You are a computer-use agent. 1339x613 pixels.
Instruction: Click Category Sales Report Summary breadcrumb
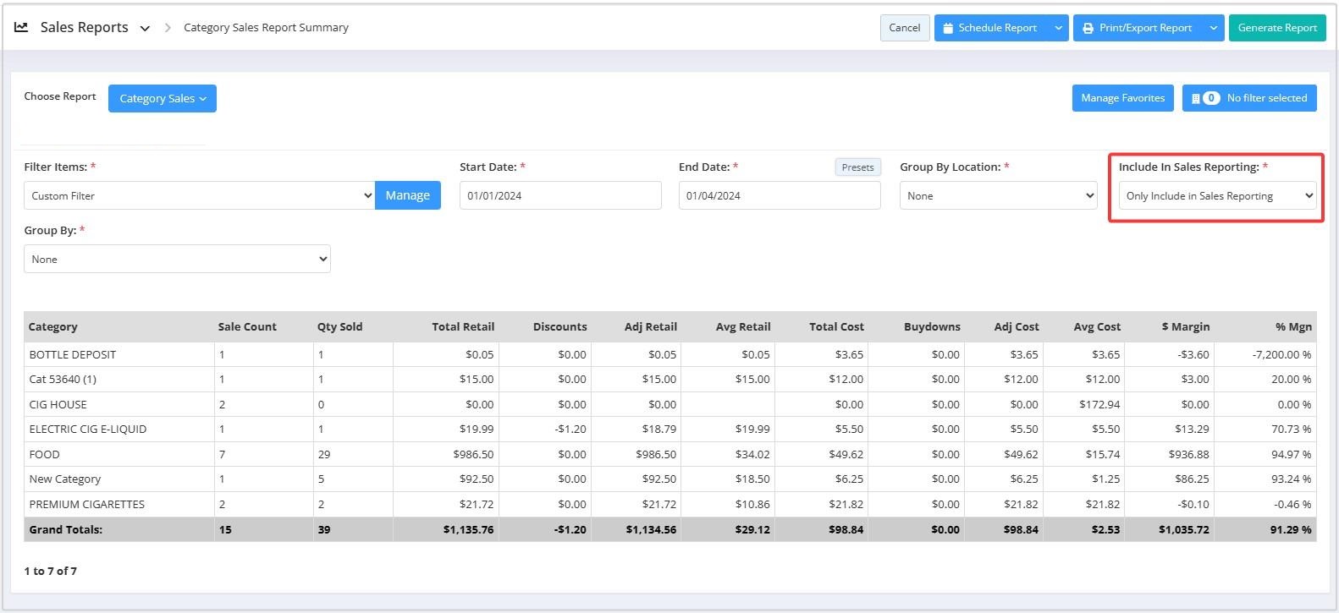pyautogui.click(x=266, y=28)
